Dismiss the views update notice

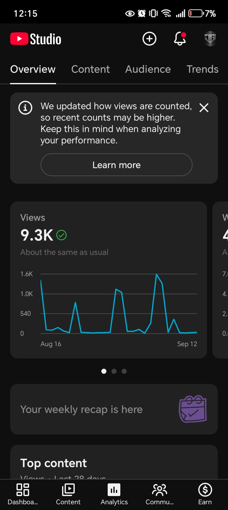click(204, 108)
